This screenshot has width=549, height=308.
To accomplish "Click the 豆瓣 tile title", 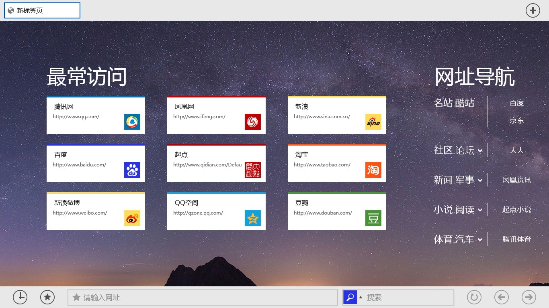I will 302,203.
